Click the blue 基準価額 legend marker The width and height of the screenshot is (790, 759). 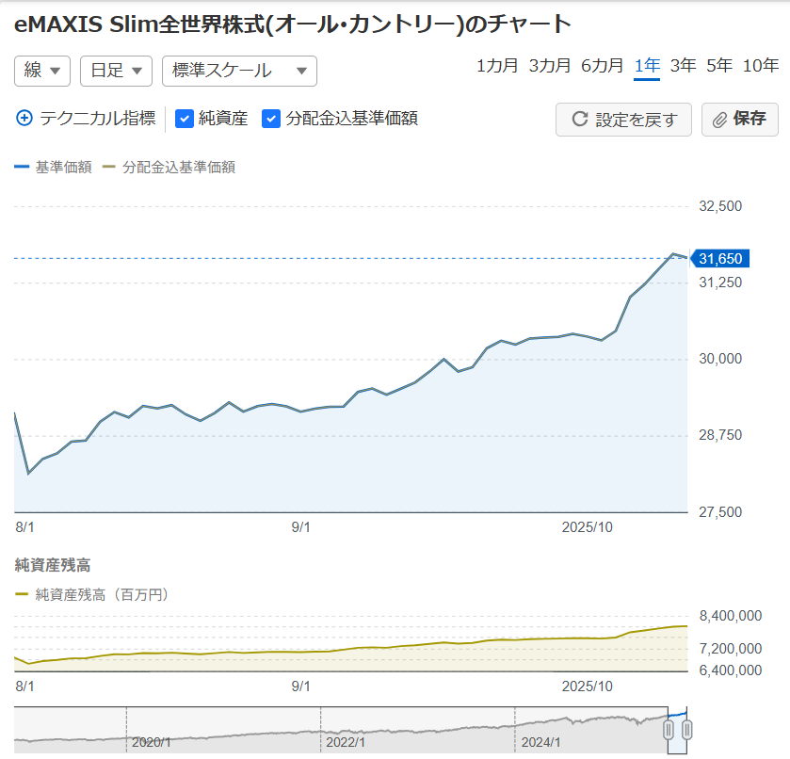(x=23, y=168)
